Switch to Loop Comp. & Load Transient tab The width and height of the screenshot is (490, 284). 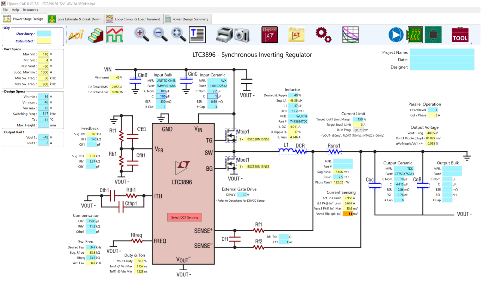(133, 19)
